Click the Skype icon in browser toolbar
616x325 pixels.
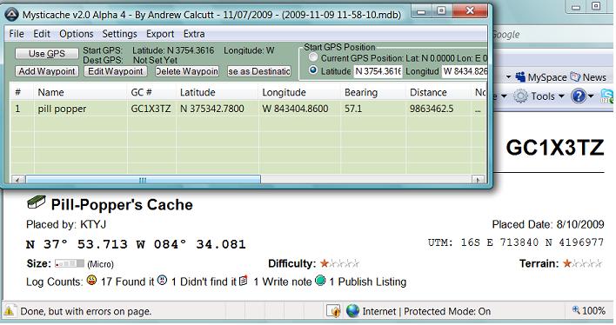tap(607, 96)
